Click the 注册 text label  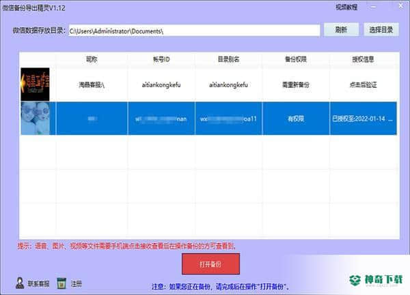[x=77, y=283]
